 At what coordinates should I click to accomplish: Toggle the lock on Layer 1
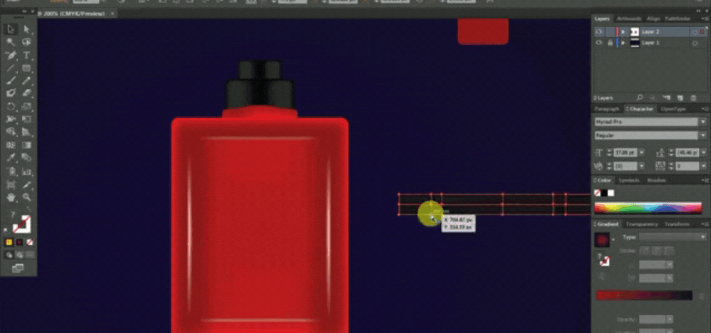coord(610,43)
